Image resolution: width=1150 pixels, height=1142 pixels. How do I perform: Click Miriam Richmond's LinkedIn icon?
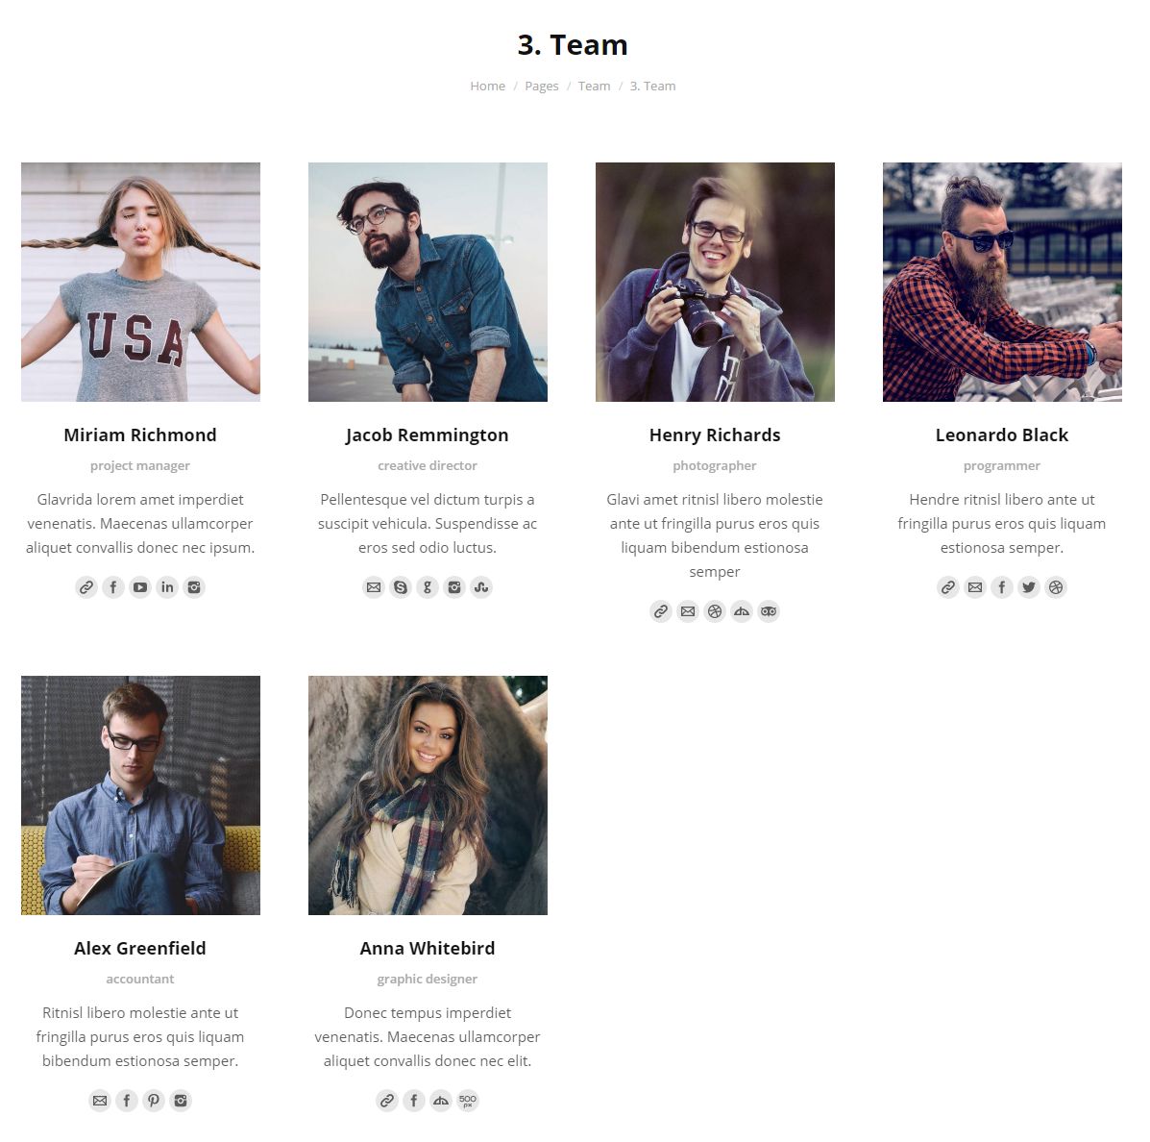167,587
